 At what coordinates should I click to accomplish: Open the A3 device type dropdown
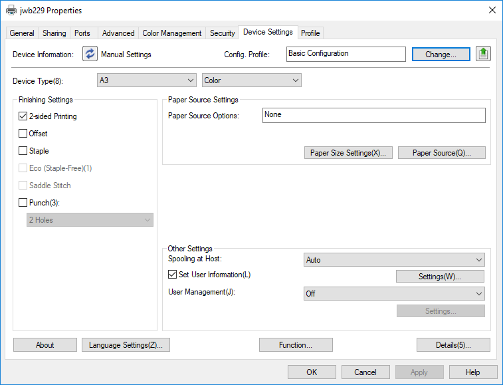coord(146,80)
